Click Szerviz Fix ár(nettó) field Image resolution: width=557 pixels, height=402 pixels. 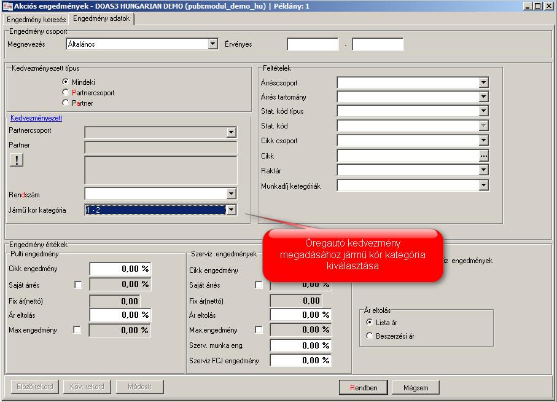click(296, 301)
